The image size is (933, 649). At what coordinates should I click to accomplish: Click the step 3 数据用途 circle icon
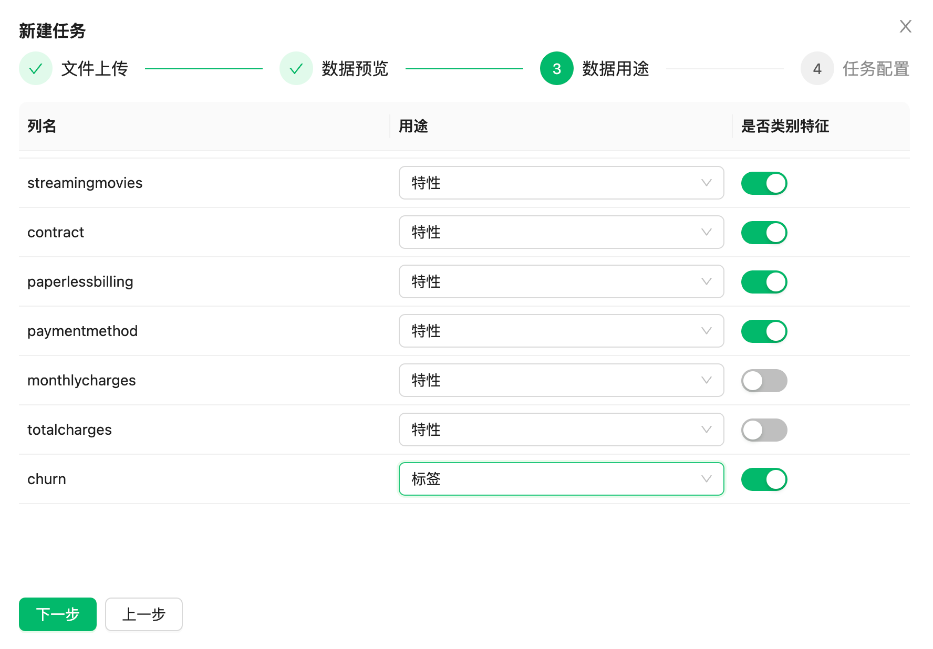click(556, 68)
